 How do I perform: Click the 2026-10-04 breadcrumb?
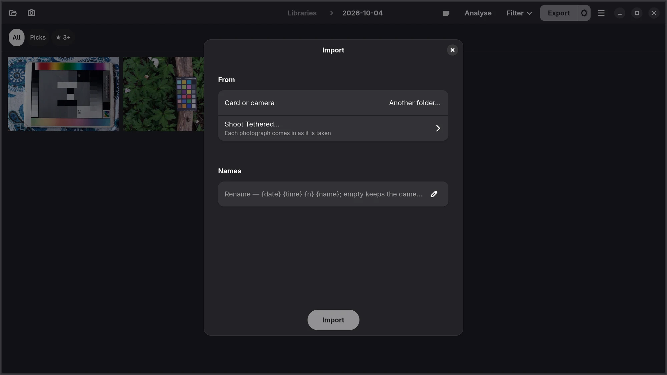(x=363, y=13)
